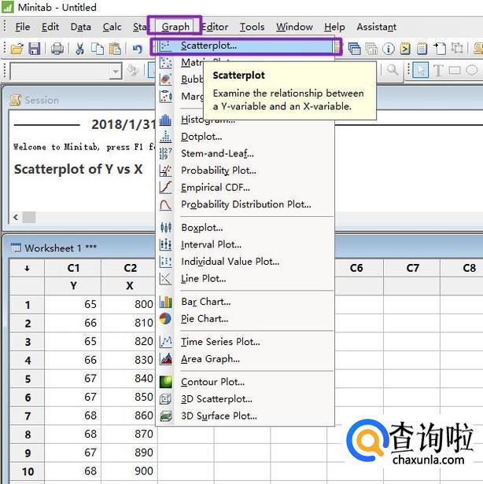Click cell with value 900
The height and width of the screenshot is (484, 483).
click(130, 471)
